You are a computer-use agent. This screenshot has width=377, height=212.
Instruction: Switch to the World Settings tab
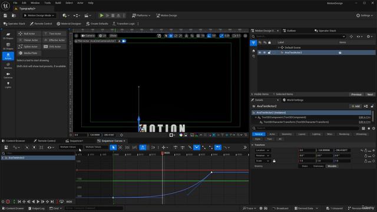tap(293, 100)
